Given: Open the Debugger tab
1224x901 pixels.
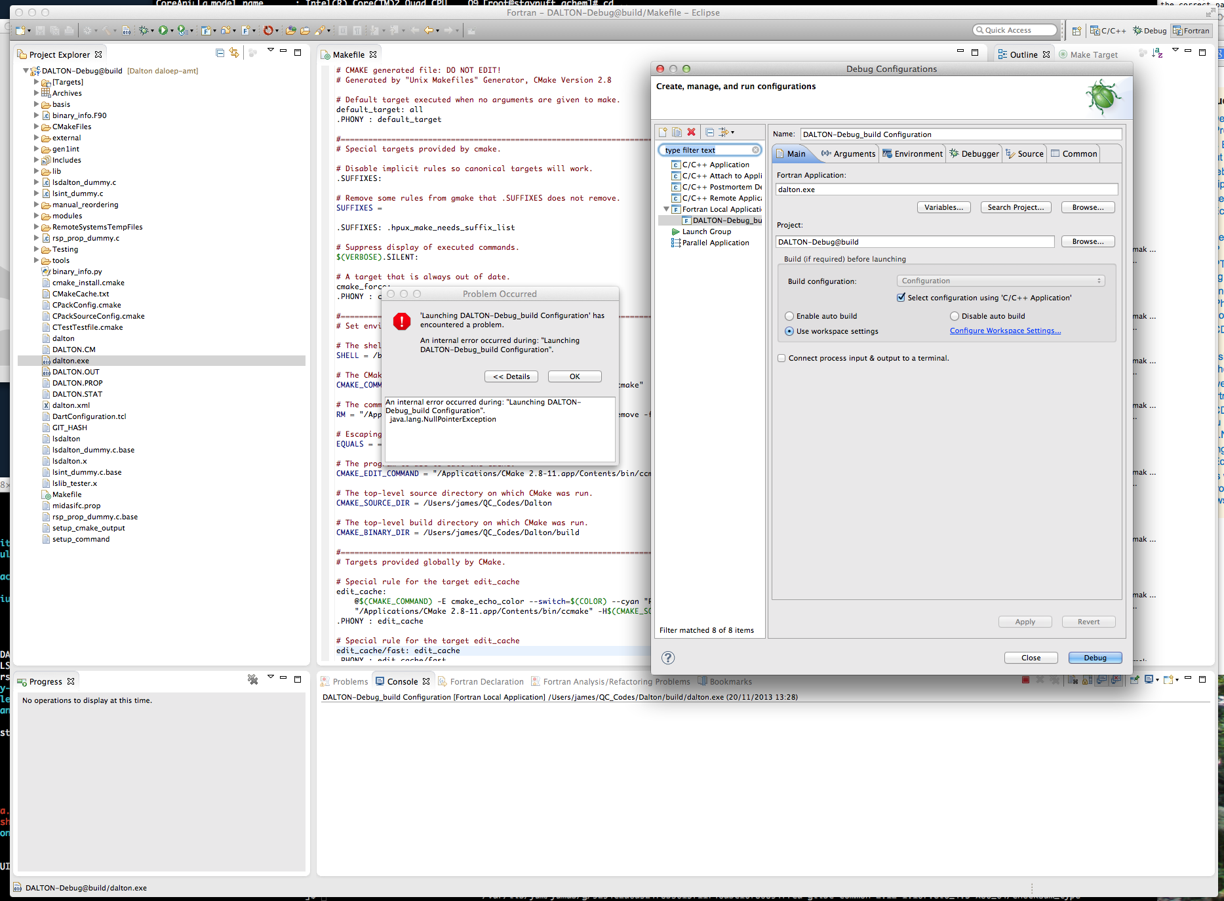Looking at the screenshot, I should tap(974, 153).
